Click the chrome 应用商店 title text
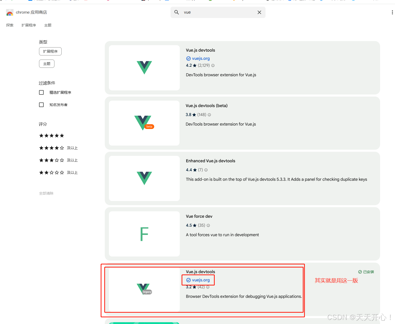Screen dimensions: 395x324 coord(31,12)
